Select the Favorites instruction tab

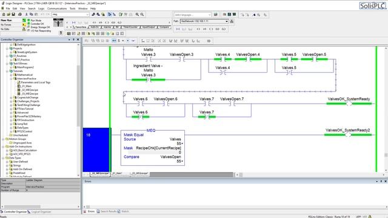(x=81, y=27)
